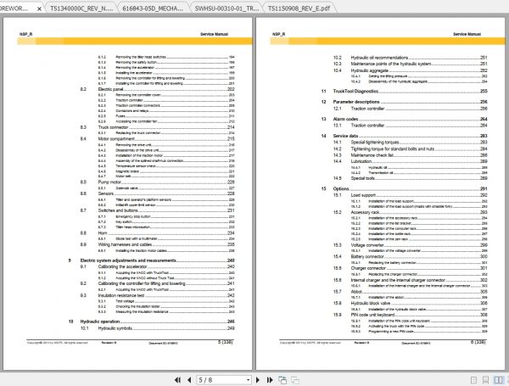The width and height of the screenshot is (509, 386).
Task: Open the TS1150908_REV_E.pdf tab
Action: pyautogui.click(x=299, y=8)
